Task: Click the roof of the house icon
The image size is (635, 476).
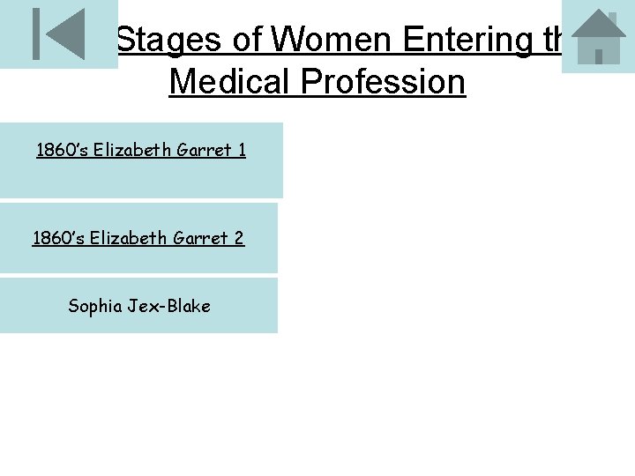Action: click(x=599, y=24)
